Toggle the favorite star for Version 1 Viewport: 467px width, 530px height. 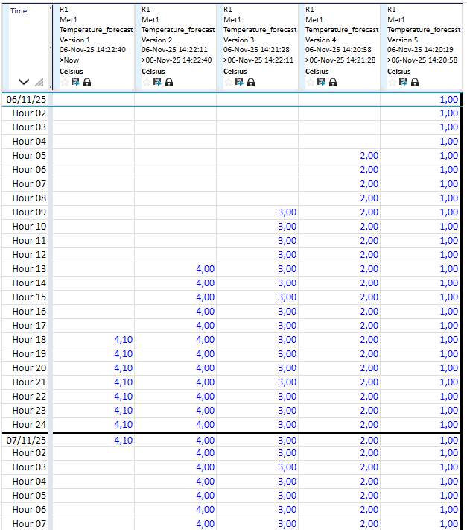click(x=64, y=82)
